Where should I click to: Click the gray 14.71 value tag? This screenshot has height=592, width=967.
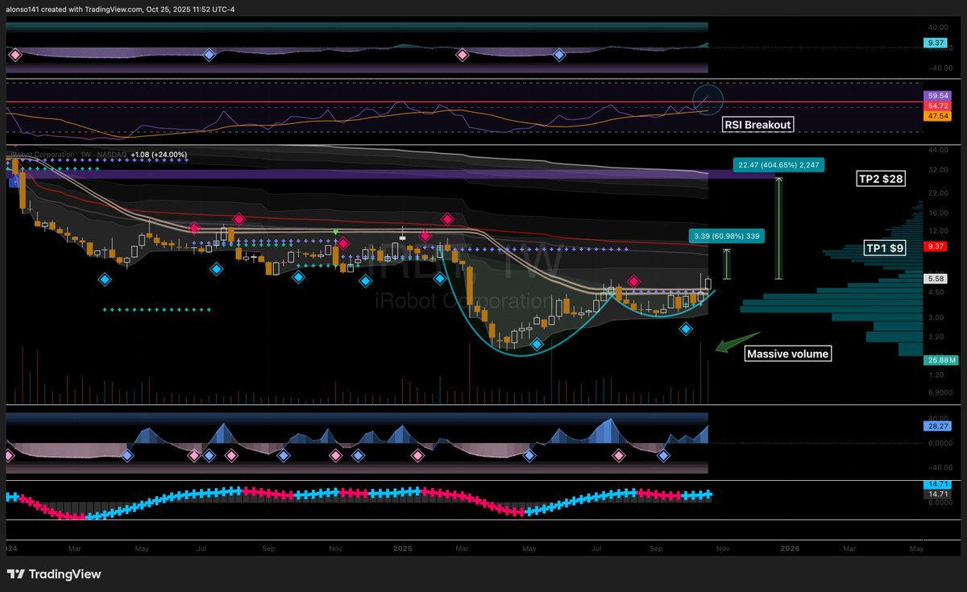937,495
